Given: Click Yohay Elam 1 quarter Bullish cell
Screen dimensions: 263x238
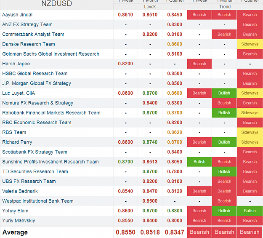Looking at the screenshot, I should click(250, 211).
